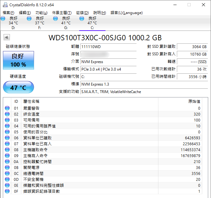Click the 傳輸模式 field PCIe 3.0 x4
The image size is (211, 198).
(x=108, y=69)
